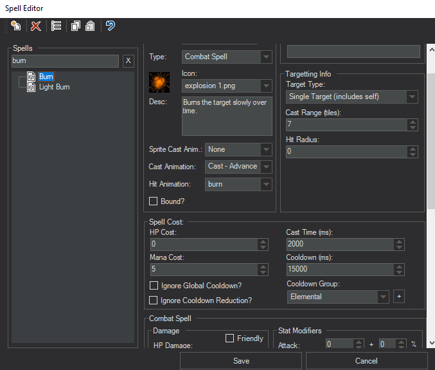Click the Cooldown ms field

point(341,270)
